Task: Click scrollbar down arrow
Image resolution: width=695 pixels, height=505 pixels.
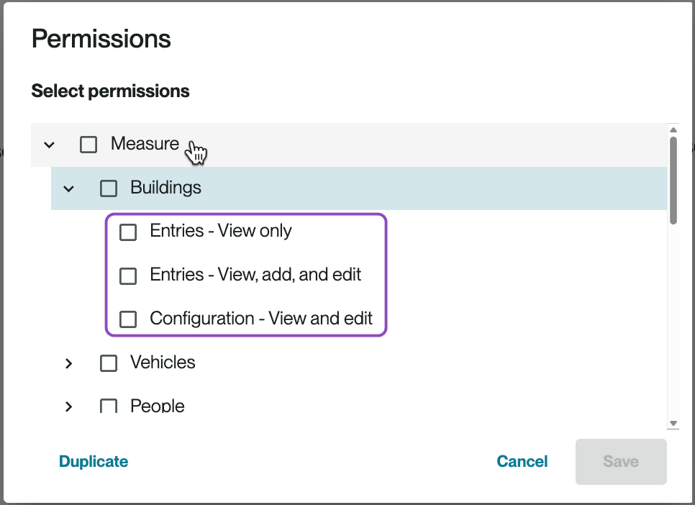Action: pyautogui.click(x=673, y=423)
